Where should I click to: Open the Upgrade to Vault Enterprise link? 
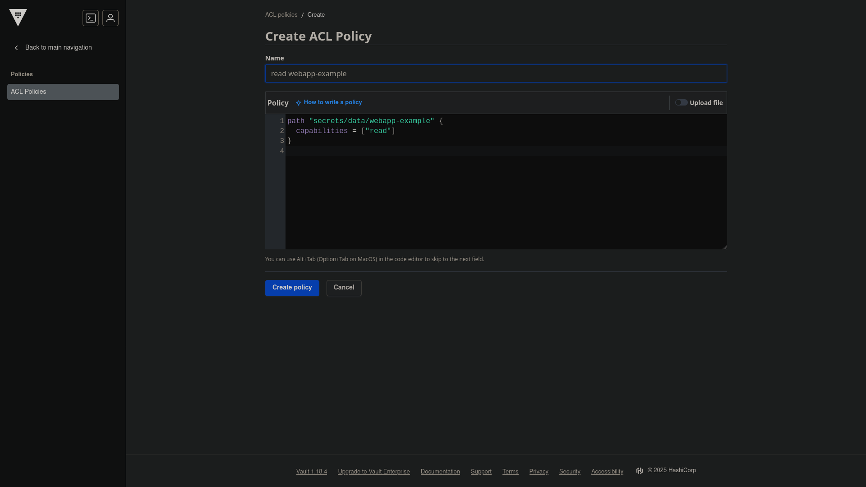(x=373, y=471)
